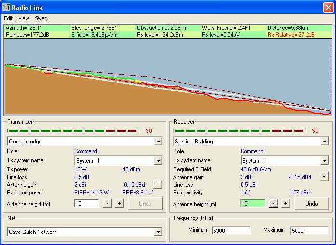Image resolution: width=336 pixels, height=245 pixels.
Task: Open the Rx system name dropdown
Action: [x=324, y=161]
